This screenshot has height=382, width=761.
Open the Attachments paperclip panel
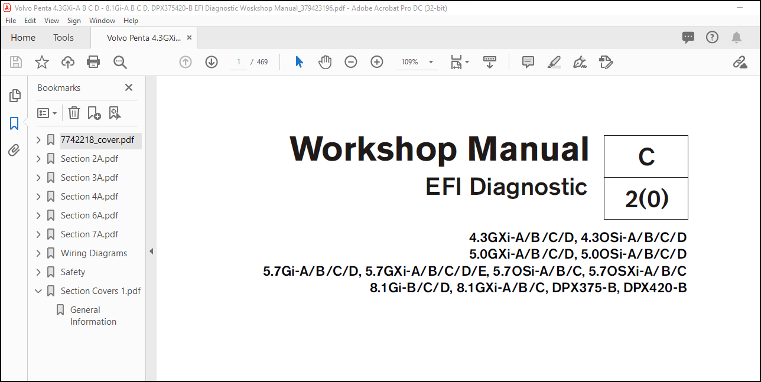tap(14, 151)
